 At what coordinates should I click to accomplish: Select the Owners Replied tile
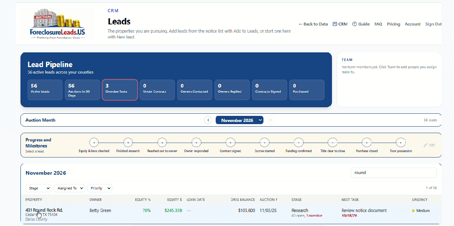pos(232,90)
